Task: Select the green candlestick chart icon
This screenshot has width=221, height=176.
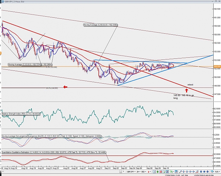Action: (x=158, y=172)
